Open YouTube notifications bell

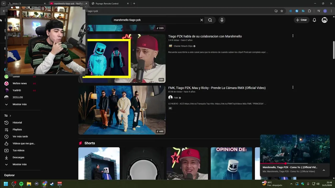coord(314,20)
